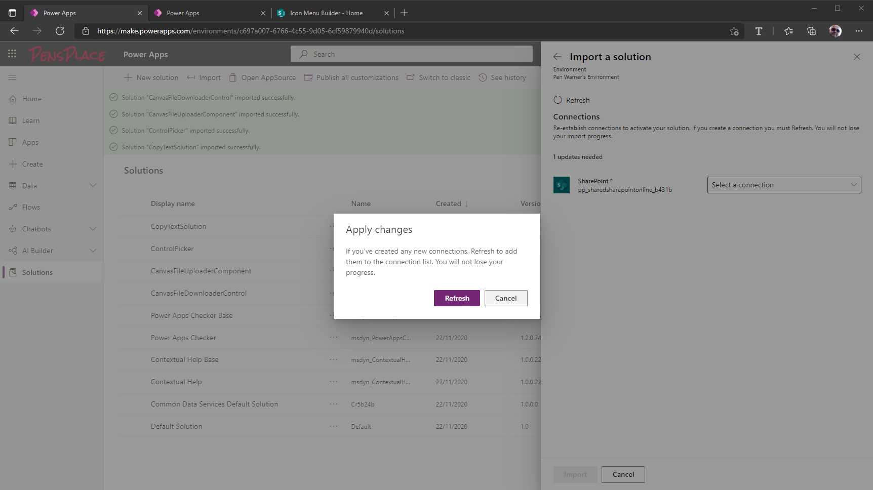Open more options for Common Data Services Default
The height and width of the screenshot is (490, 873).
[333, 404]
